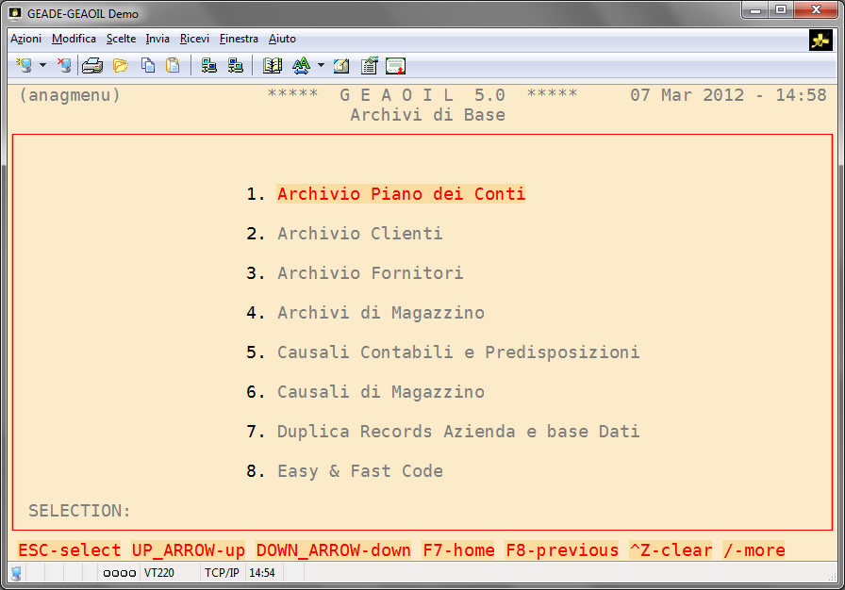Pick the Easy & Fast Code entry

click(359, 471)
